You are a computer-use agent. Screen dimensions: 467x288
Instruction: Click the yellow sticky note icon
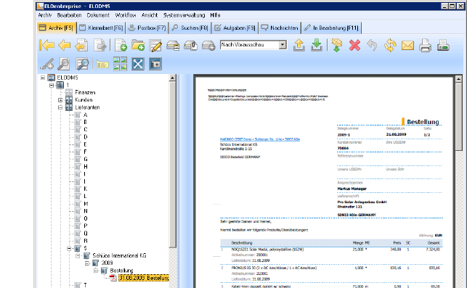tap(102, 65)
